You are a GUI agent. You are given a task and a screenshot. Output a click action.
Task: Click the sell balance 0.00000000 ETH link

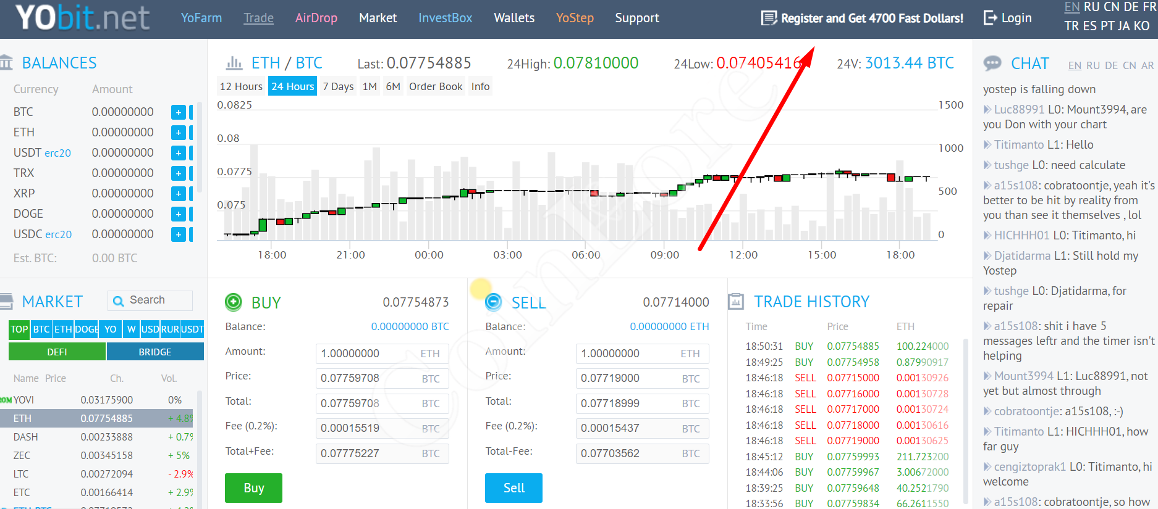(669, 326)
